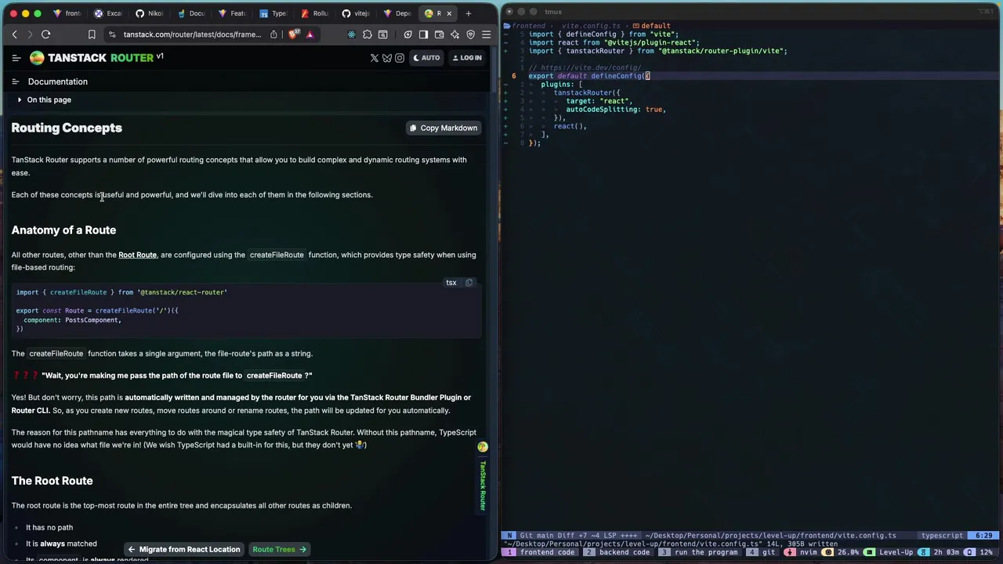Open the browser hamburger menu
1003x564 pixels.
[x=486, y=34]
